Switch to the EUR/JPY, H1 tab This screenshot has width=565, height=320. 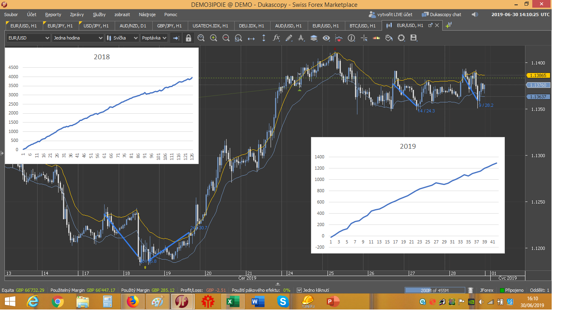tap(60, 25)
